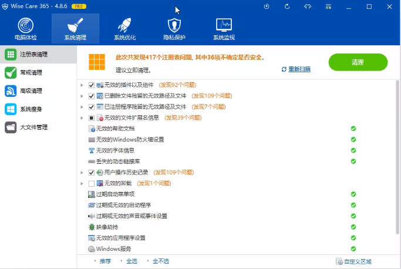This screenshot has height=269, width=401.
Task: Click the green 清理 button
Action: coord(358,62)
